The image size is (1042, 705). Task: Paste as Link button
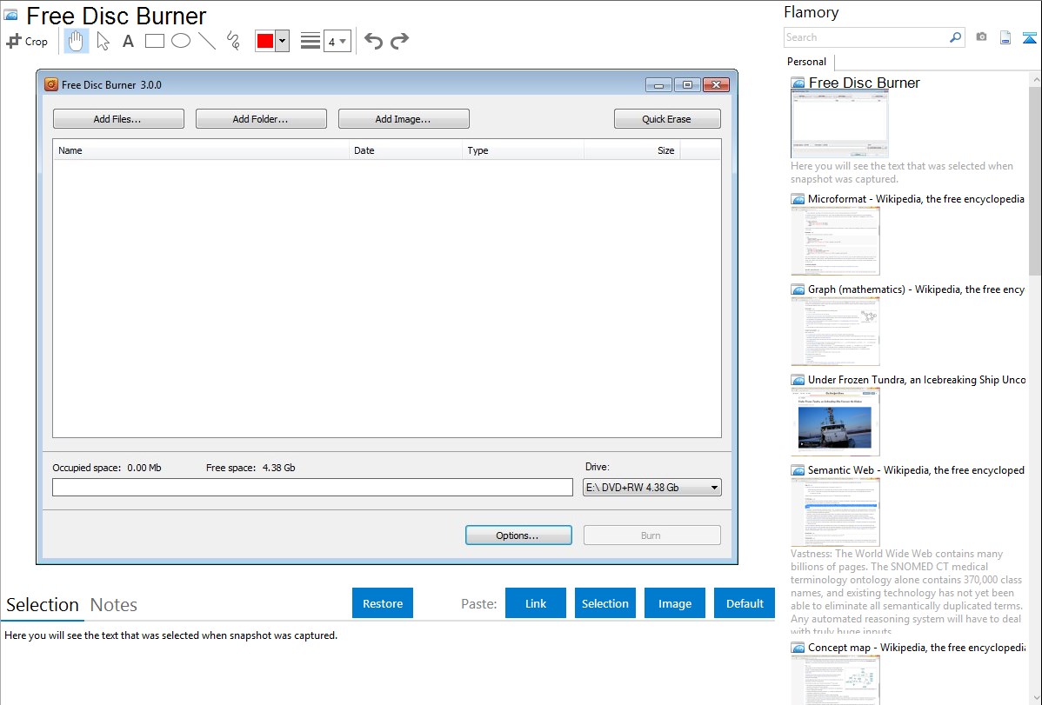[x=536, y=602]
